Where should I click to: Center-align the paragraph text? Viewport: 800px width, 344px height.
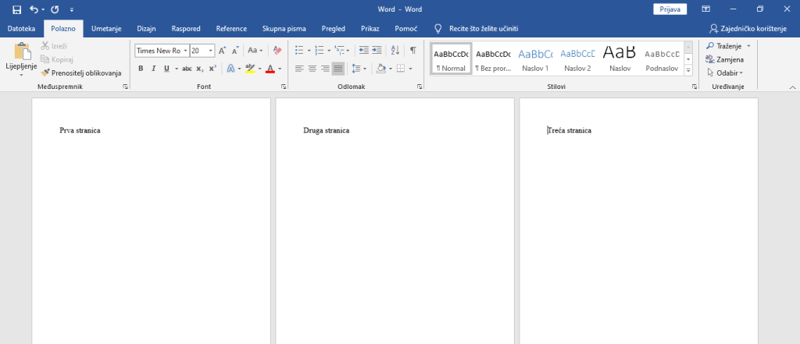click(312, 69)
